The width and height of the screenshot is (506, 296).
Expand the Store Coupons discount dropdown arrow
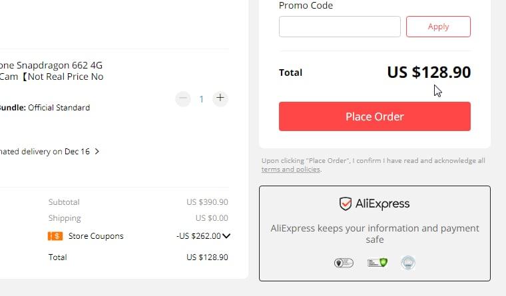(226, 236)
